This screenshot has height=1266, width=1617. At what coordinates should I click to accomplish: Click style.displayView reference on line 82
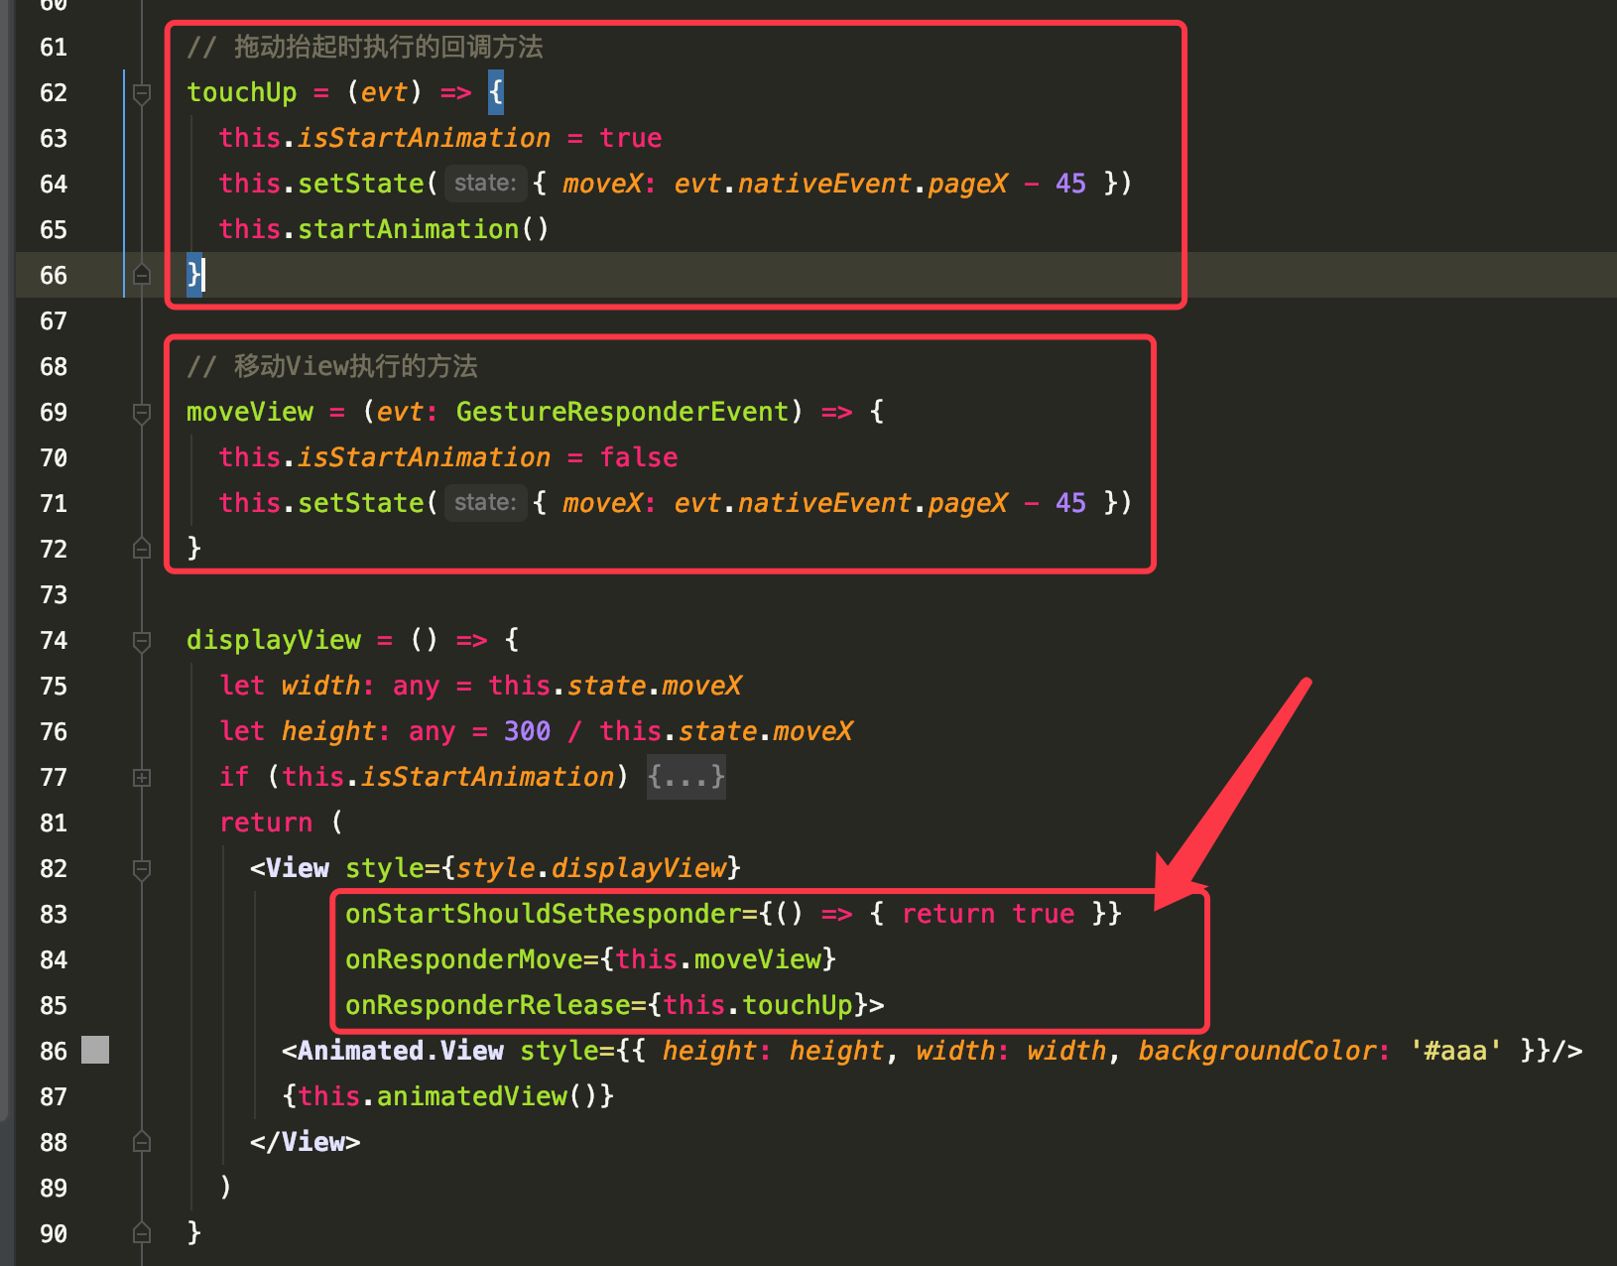click(x=591, y=868)
